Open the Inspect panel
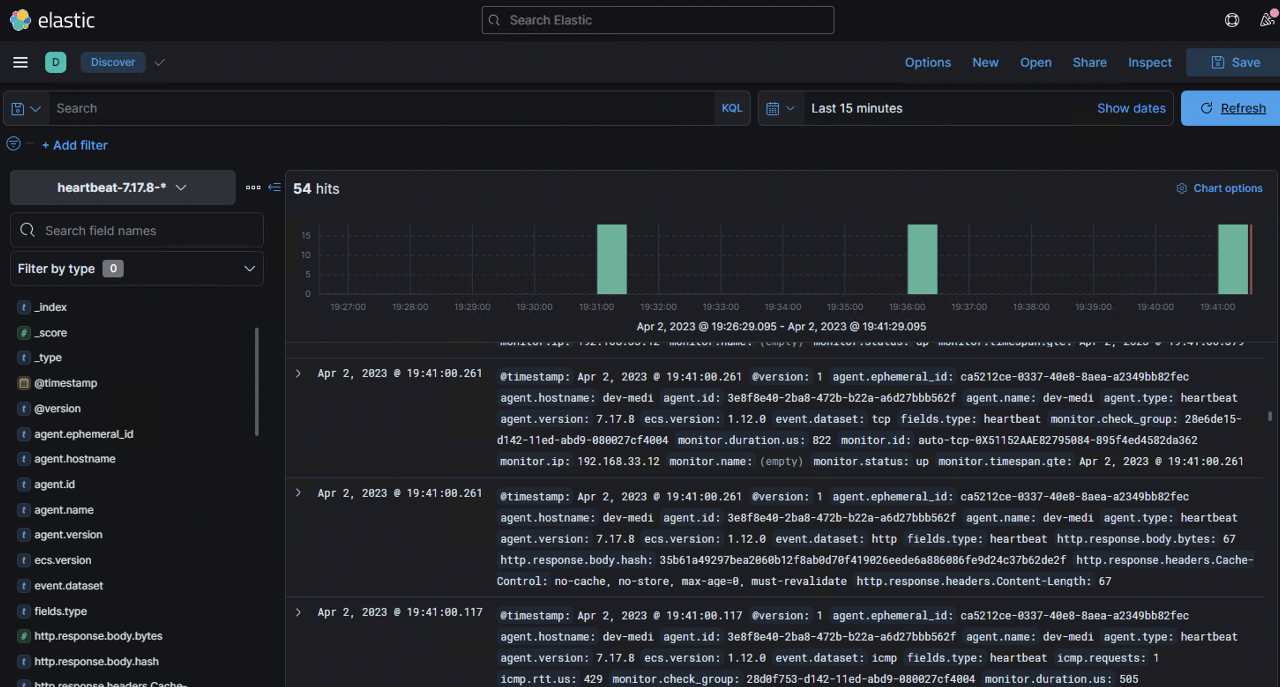The width and height of the screenshot is (1280, 687). tap(1150, 62)
